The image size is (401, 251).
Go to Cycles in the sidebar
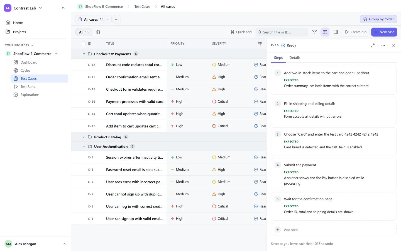point(39,71)
